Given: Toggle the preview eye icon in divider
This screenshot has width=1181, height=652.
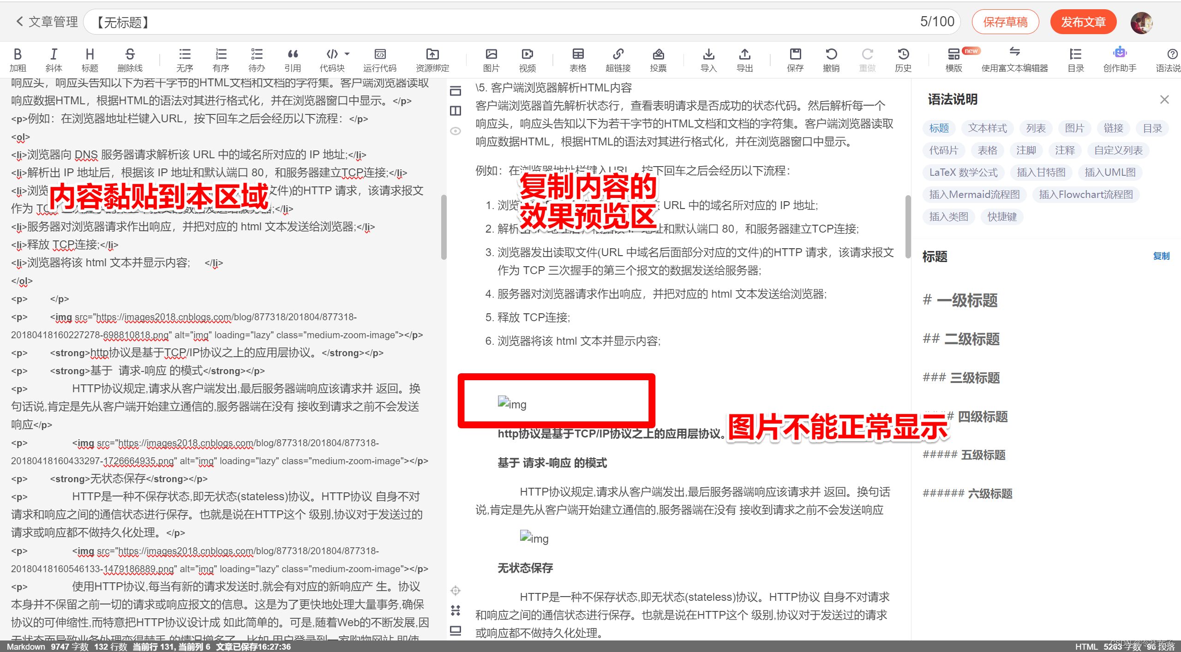Looking at the screenshot, I should pos(456,131).
